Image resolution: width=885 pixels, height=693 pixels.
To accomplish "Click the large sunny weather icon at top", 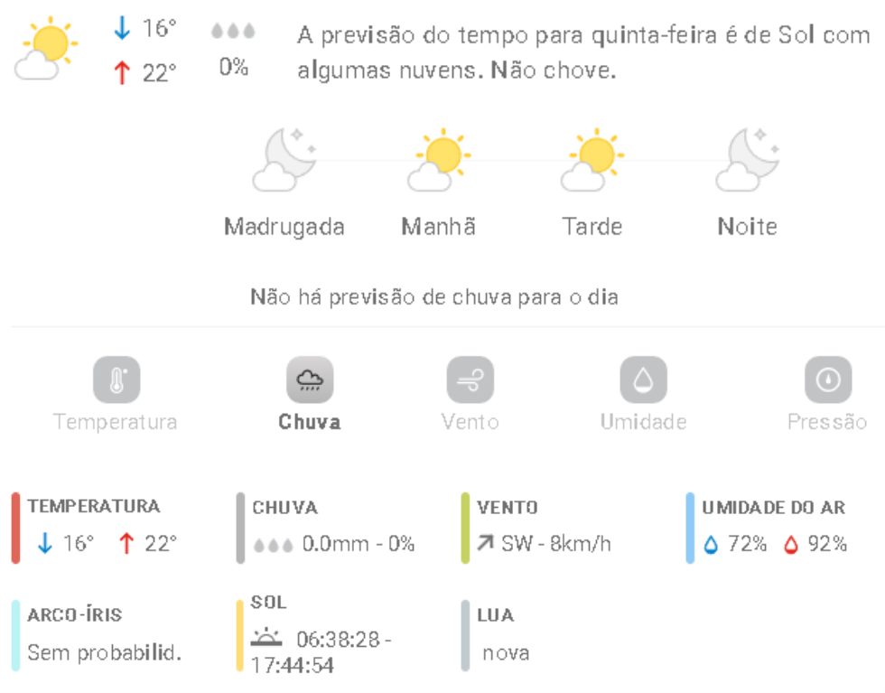I will (x=46, y=49).
